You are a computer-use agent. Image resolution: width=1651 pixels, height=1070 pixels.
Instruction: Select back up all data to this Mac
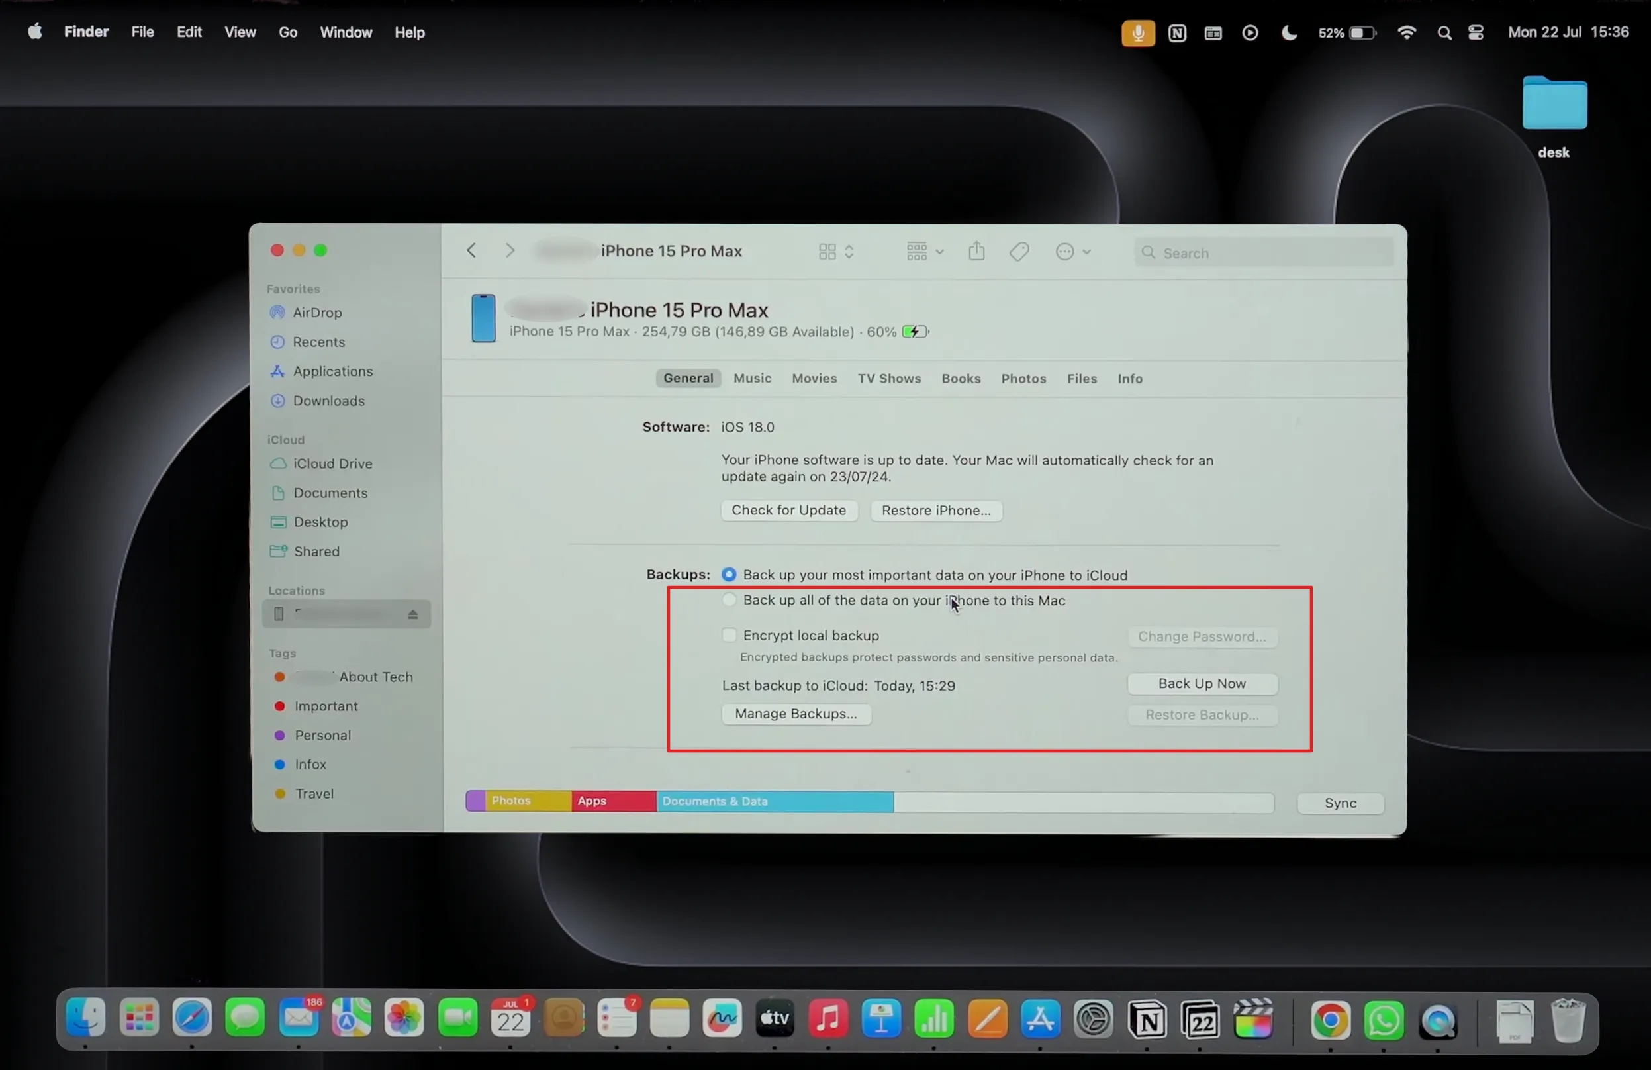pyautogui.click(x=728, y=599)
